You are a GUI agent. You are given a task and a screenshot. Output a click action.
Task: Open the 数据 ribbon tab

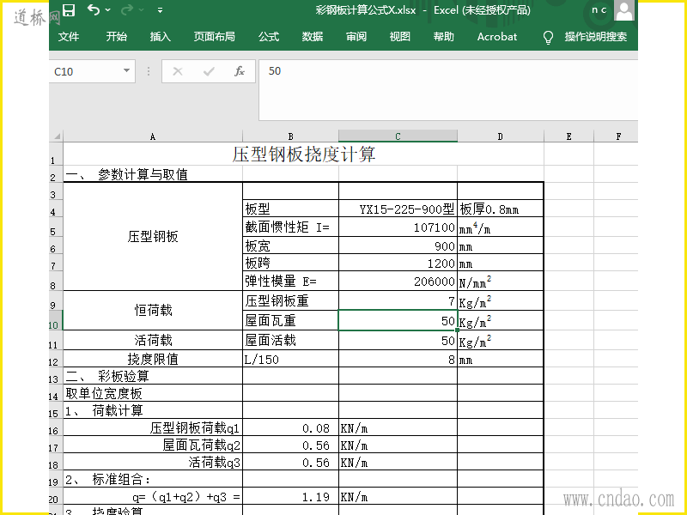point(313,37)
